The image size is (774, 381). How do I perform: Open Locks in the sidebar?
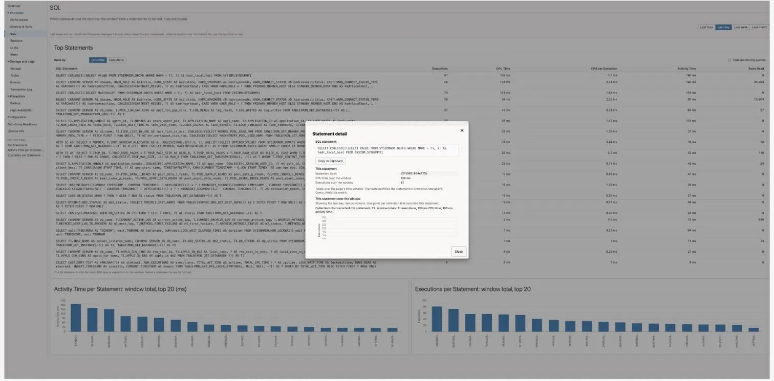point(14,48)
